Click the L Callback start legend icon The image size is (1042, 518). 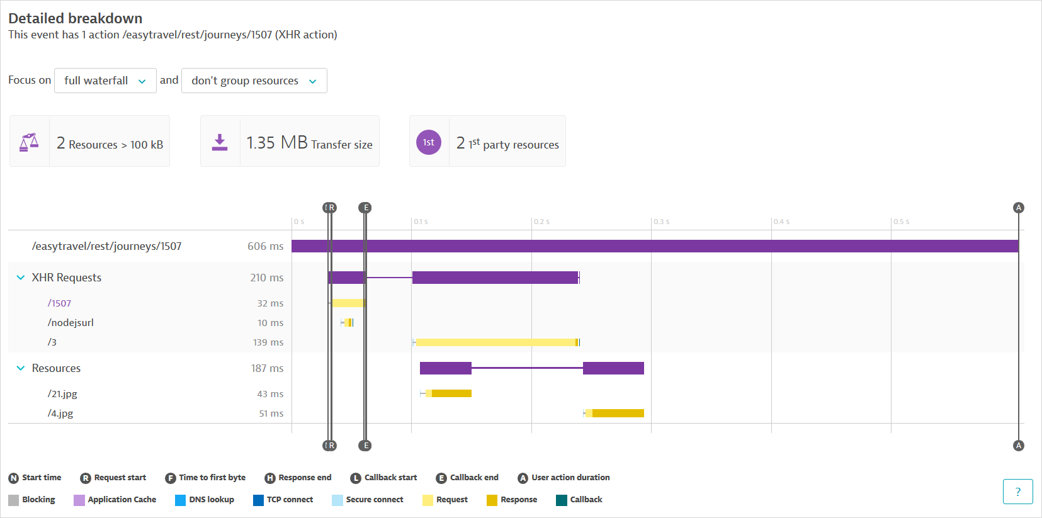(x=356, y=478)
